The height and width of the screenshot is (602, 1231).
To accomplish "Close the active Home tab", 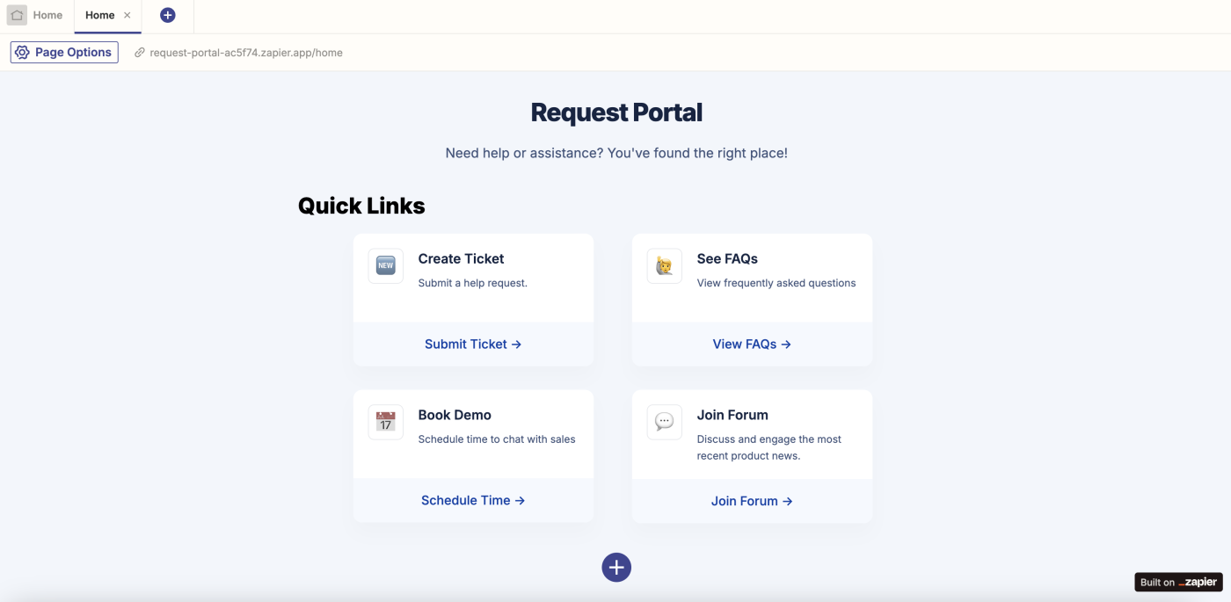I will point(127,15).
